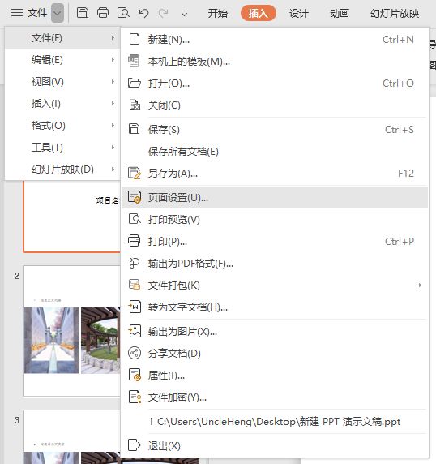Click the 保存 disk icon in menu
Image resolution: width=436 pixels, height=464 pixels.
click(x=135, y=129)
